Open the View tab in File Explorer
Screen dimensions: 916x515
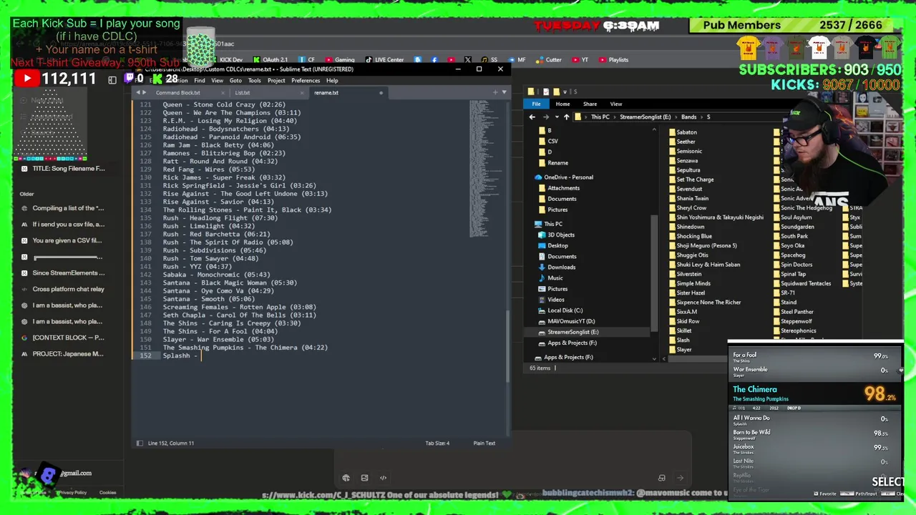point(615,104)
